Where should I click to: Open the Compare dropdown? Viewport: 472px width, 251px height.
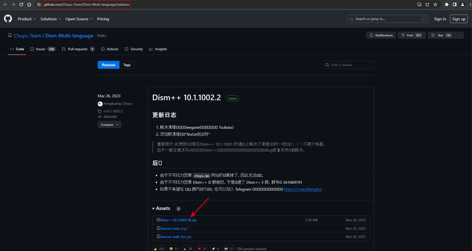pos(109,125)
